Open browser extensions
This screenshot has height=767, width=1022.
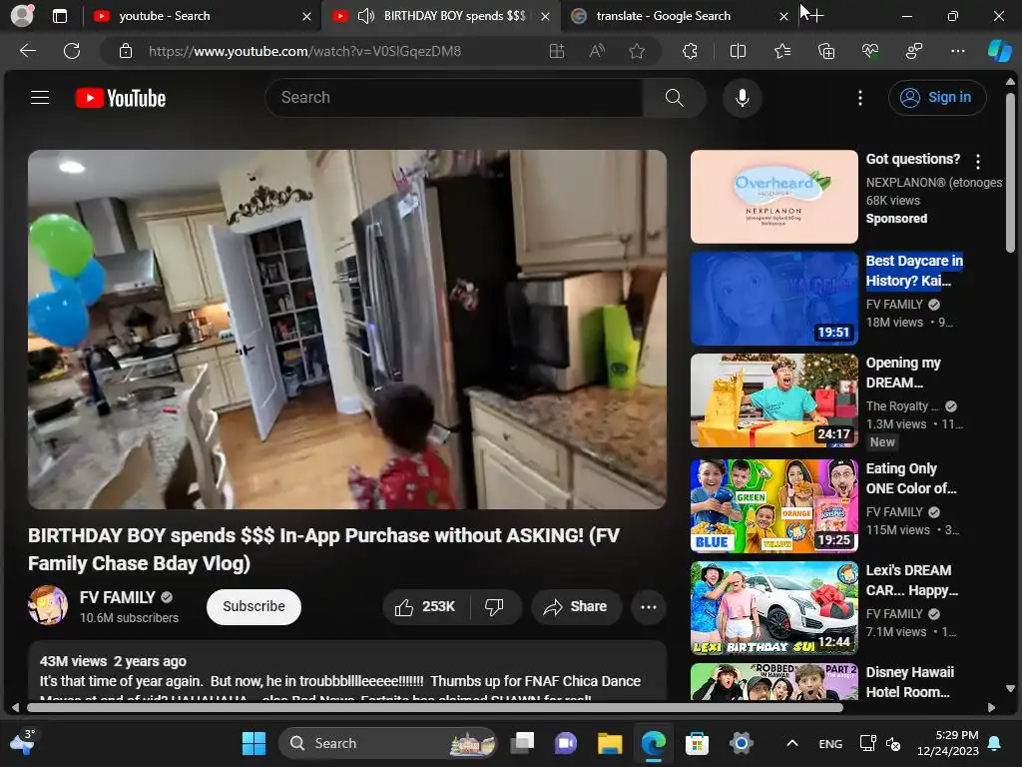point(690,51)
